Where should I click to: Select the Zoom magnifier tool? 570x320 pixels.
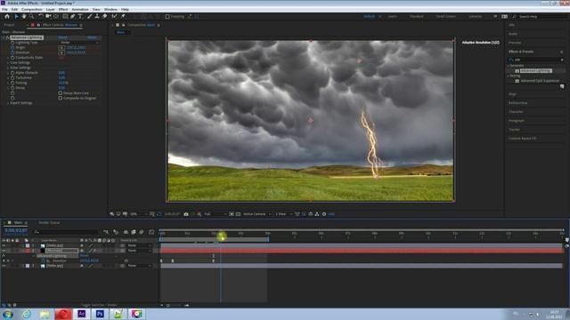pyautogui.click(x=32, y=16)
